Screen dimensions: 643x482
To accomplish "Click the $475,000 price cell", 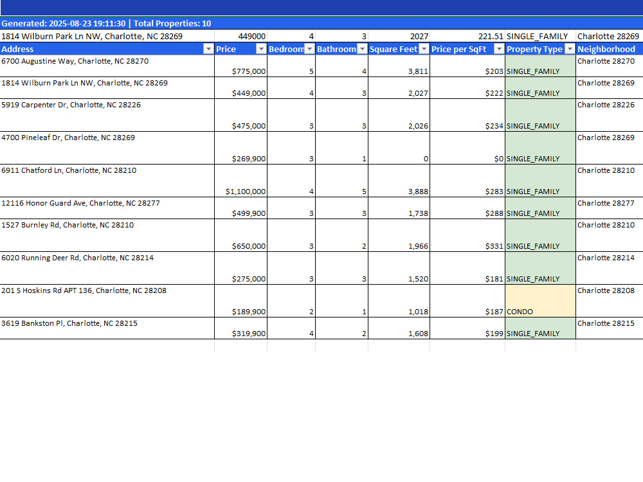I will point(240,115).
